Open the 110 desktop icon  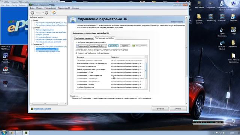coord(6,83)
